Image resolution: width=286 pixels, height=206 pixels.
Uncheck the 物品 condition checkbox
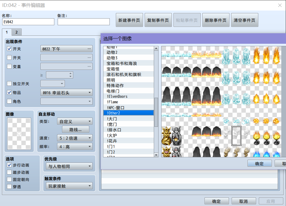(x=9, y=92)
